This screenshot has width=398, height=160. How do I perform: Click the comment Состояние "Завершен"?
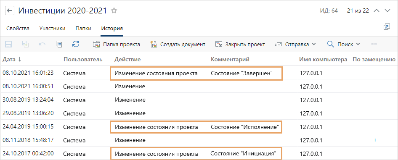click(241, 73)
